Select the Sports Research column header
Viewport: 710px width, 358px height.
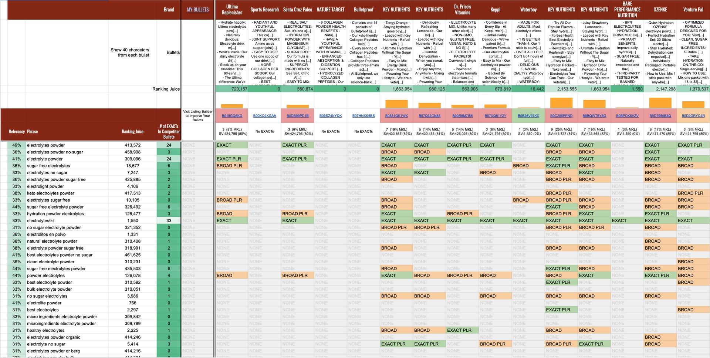coord(265,10)
